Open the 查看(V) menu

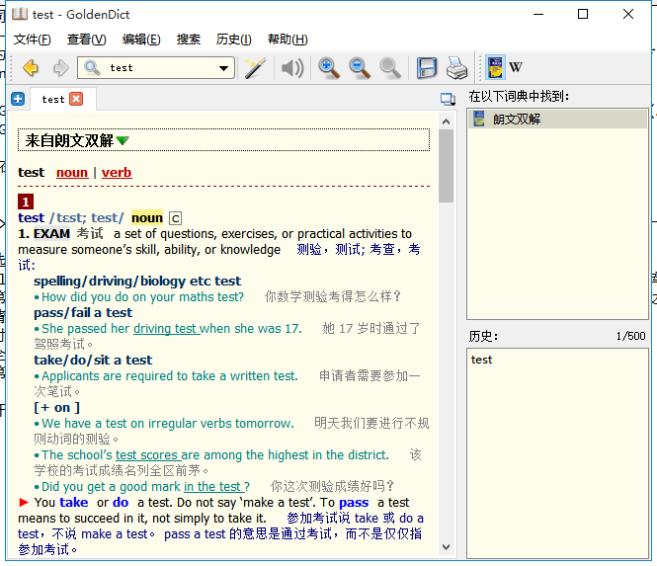point(87,40)
